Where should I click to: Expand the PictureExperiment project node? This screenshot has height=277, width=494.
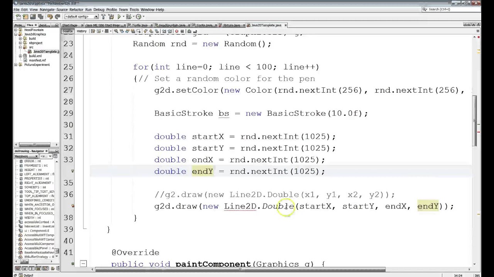16,65
